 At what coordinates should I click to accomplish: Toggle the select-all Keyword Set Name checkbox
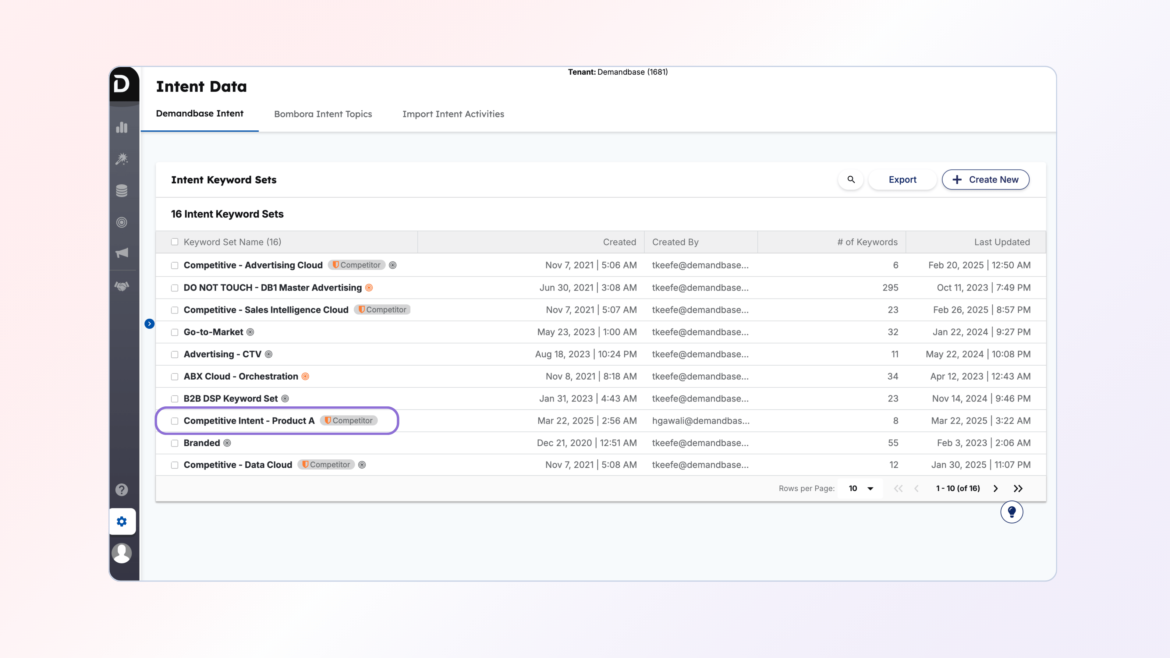pos(174,242)
